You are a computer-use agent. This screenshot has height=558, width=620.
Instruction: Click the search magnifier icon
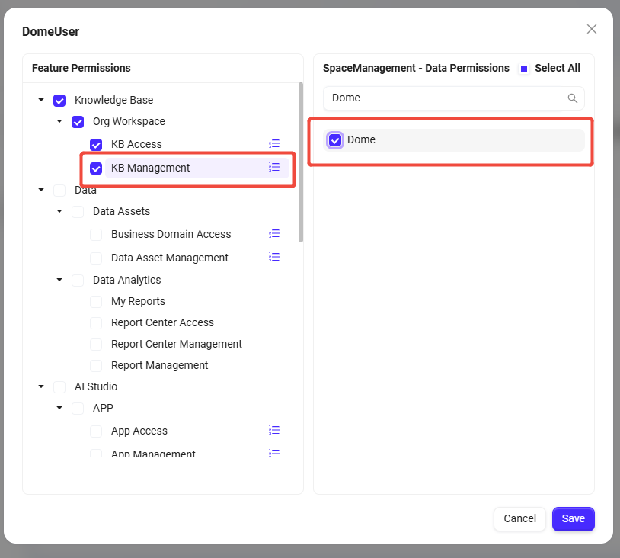(x=573, y=98)
